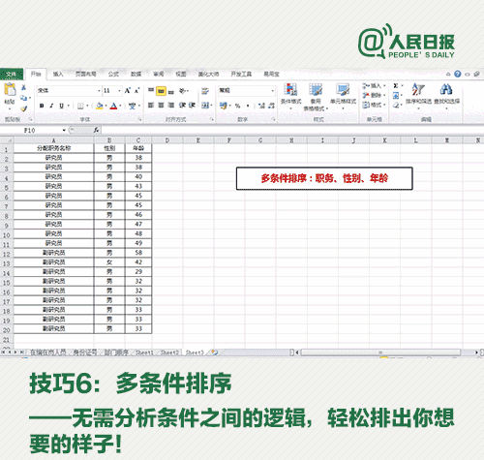
Task: Click the phonetic guide (文) icon
Action: 132,106
